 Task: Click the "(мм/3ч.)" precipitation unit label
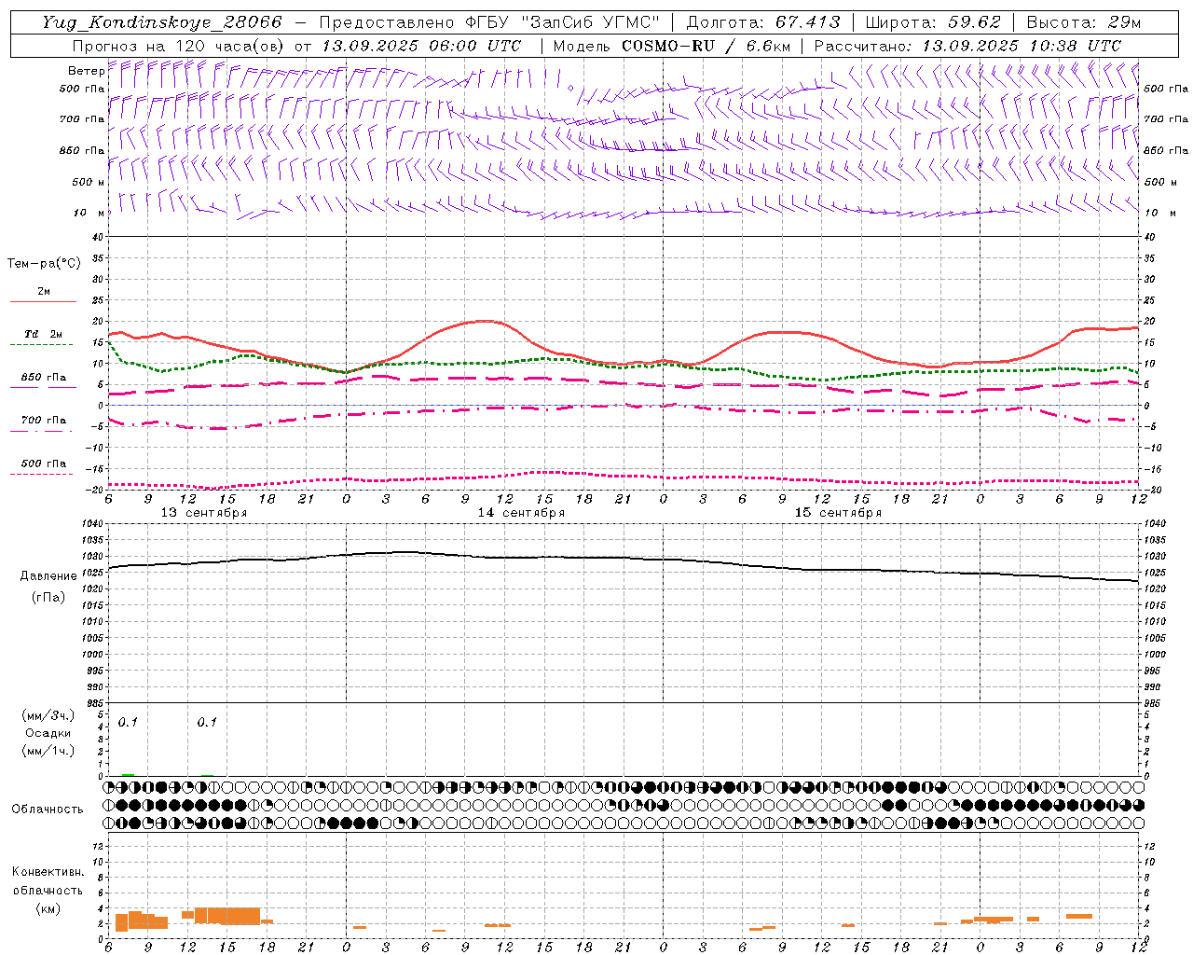[x=48, y=716]
